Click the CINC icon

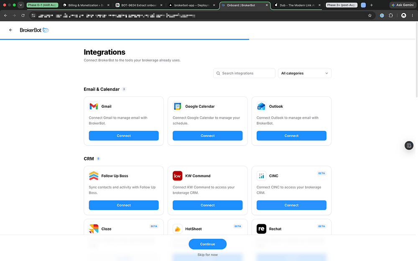[261, 176]
